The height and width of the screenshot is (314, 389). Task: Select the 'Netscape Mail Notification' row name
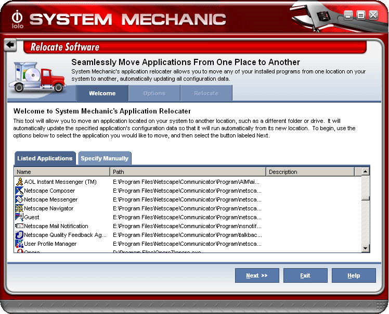coord(56,226)
